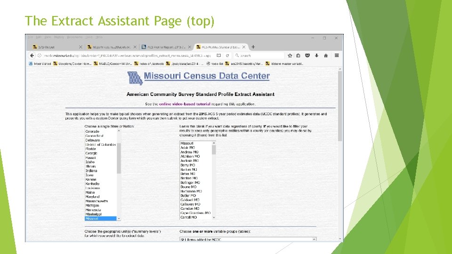452x254 pixels.
Task: Select the ACS Profiles Standard Extract tab
Action: click(x=220, y=47)
